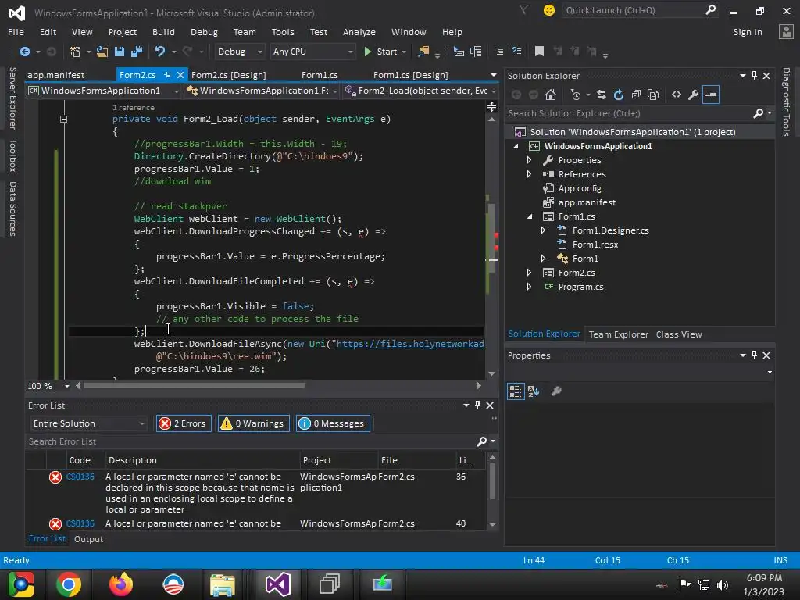This screenshot has height=600, width=800.
Task: Open the Analyze menu
Action: [x=359, y=32]
